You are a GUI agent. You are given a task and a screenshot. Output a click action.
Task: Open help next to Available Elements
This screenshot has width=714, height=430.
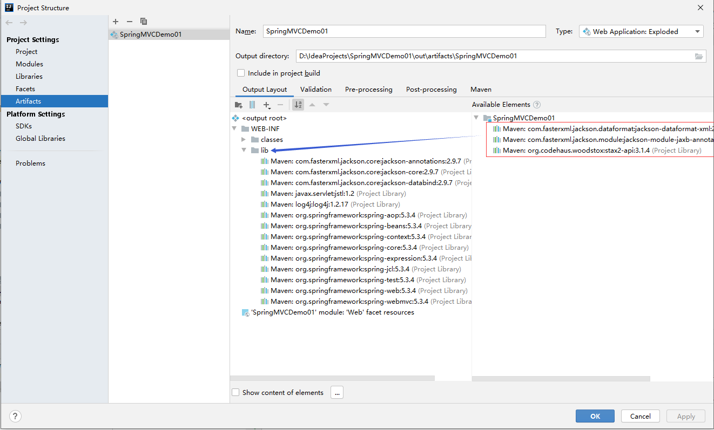[537, 105]
